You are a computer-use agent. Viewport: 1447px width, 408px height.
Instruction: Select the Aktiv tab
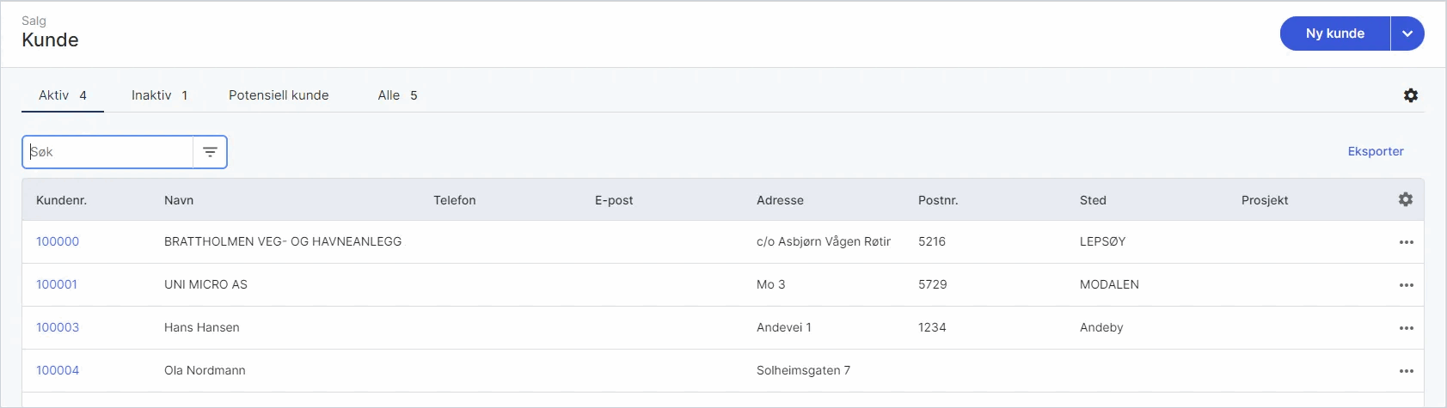coord(63,95)
